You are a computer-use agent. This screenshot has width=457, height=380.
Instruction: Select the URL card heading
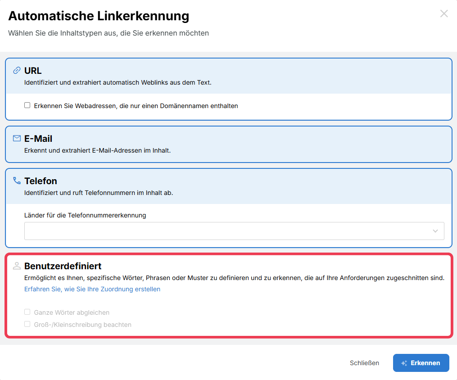[33, 71]
